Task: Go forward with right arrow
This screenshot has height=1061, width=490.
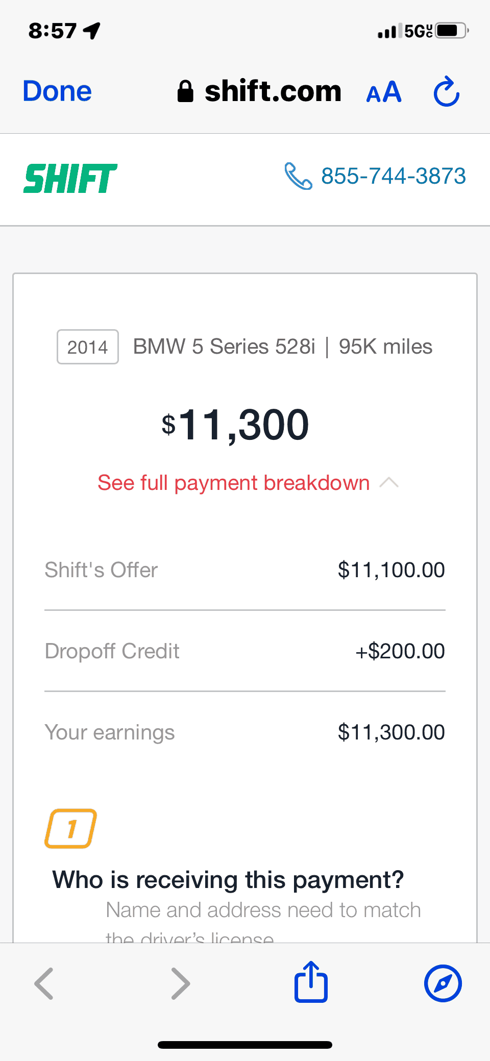Action: (180, 983)
